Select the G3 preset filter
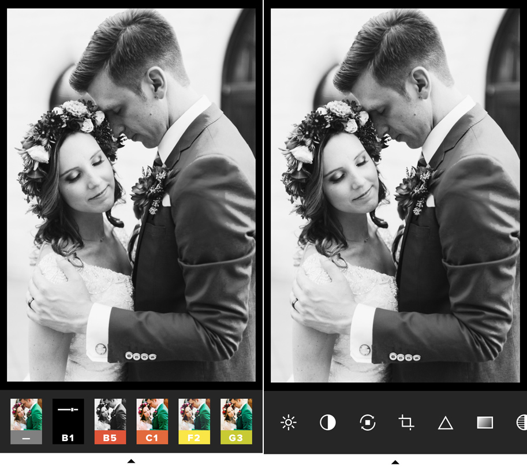 (x=236, y=415)
